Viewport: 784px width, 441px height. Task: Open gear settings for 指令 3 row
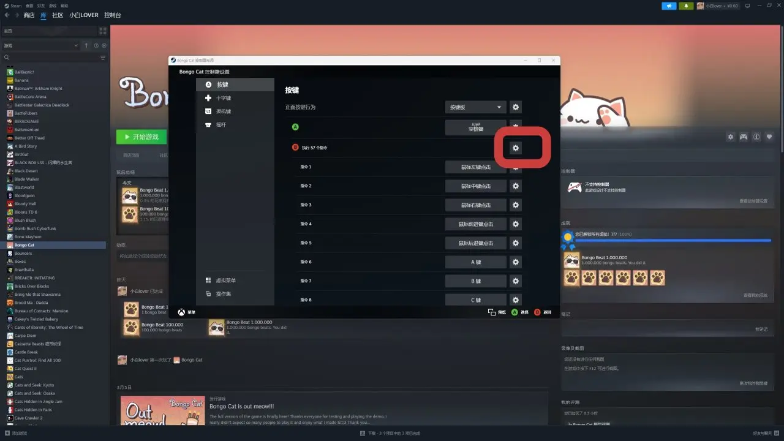tap(516, 205)
